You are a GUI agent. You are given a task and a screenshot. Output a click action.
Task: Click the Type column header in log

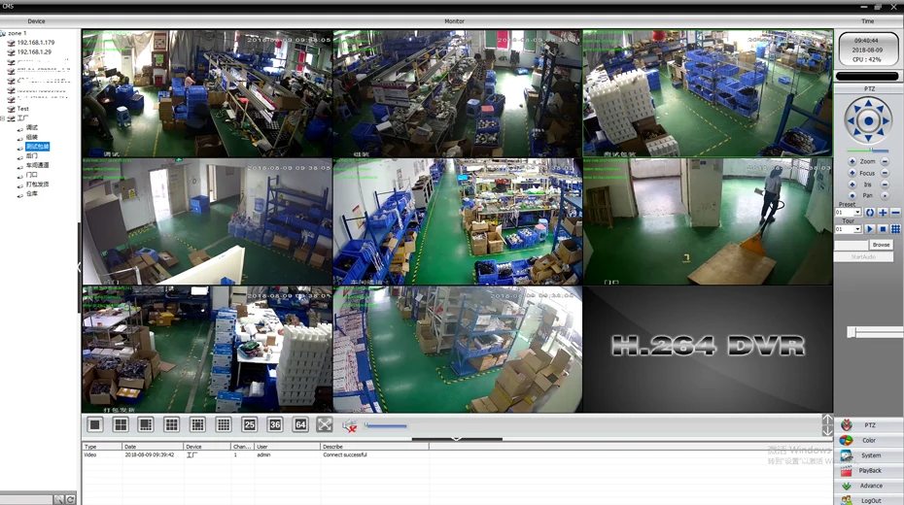pyautogui.click(x=102, y=447)
